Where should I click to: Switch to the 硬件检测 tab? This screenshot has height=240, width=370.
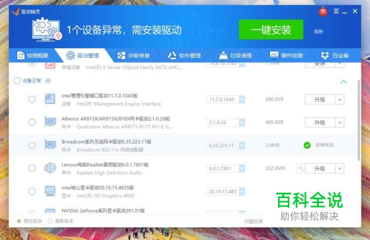point(286,56)
